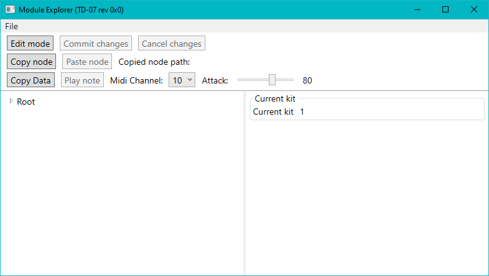
Task: Click the Attack slider track left of thumb
Action: 252,80
